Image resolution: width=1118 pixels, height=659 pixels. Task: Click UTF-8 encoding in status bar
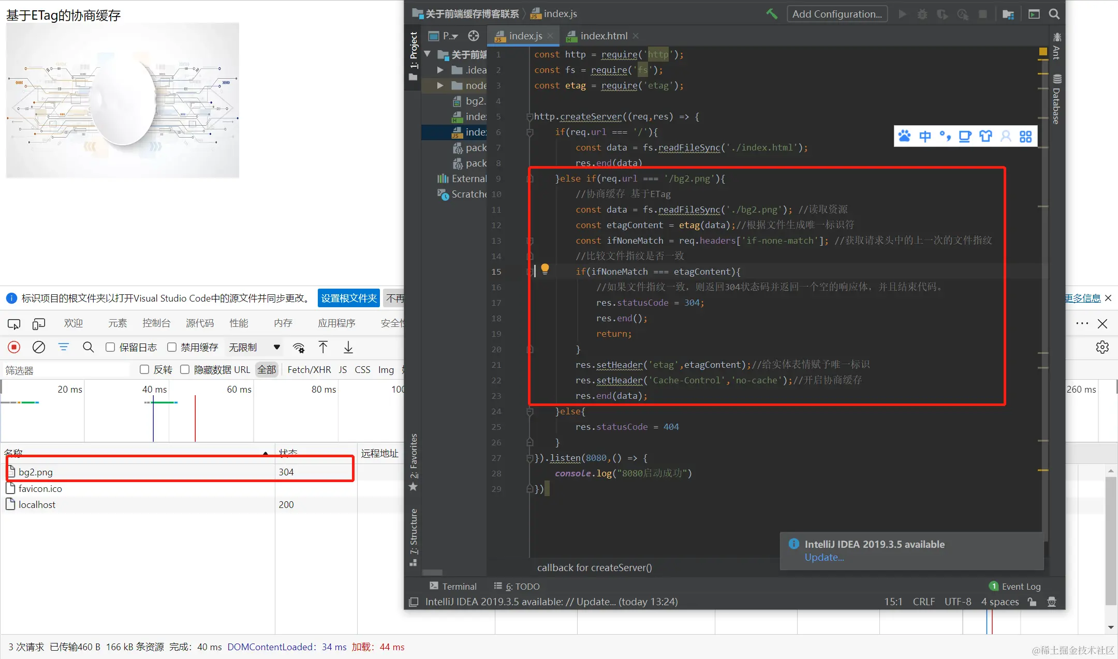[x=958, y=602]
